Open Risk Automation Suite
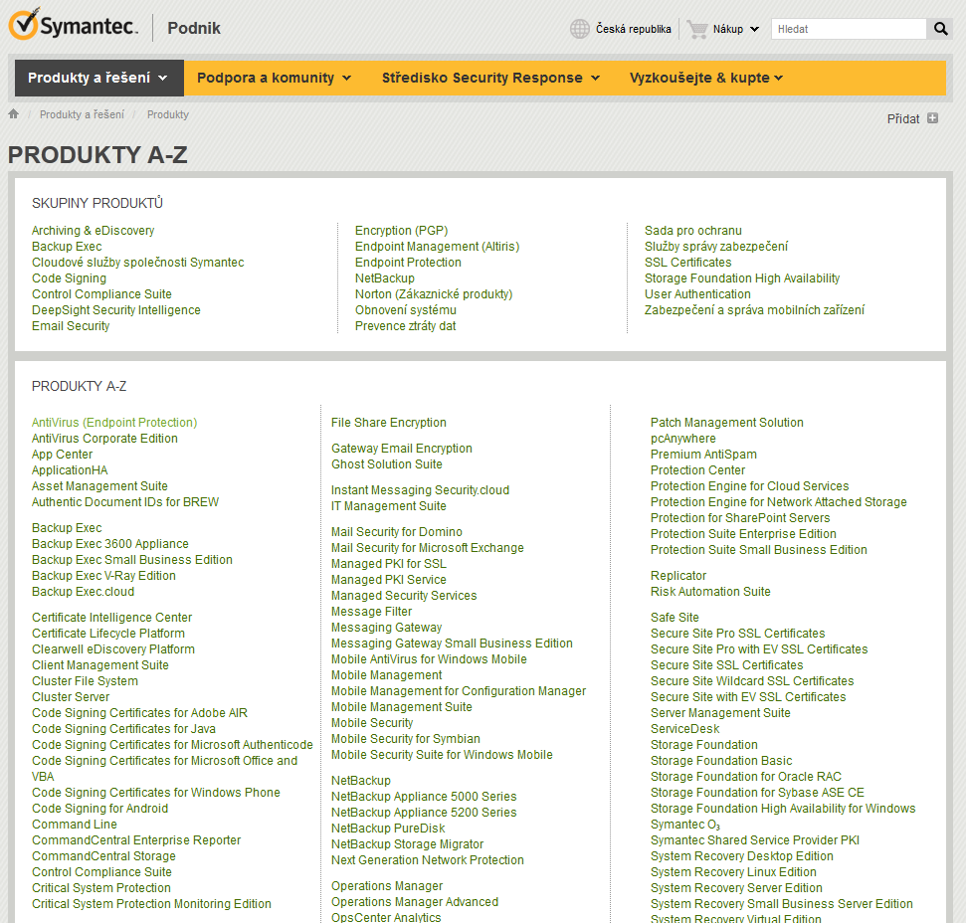966x923 pixels. (710, 593)
